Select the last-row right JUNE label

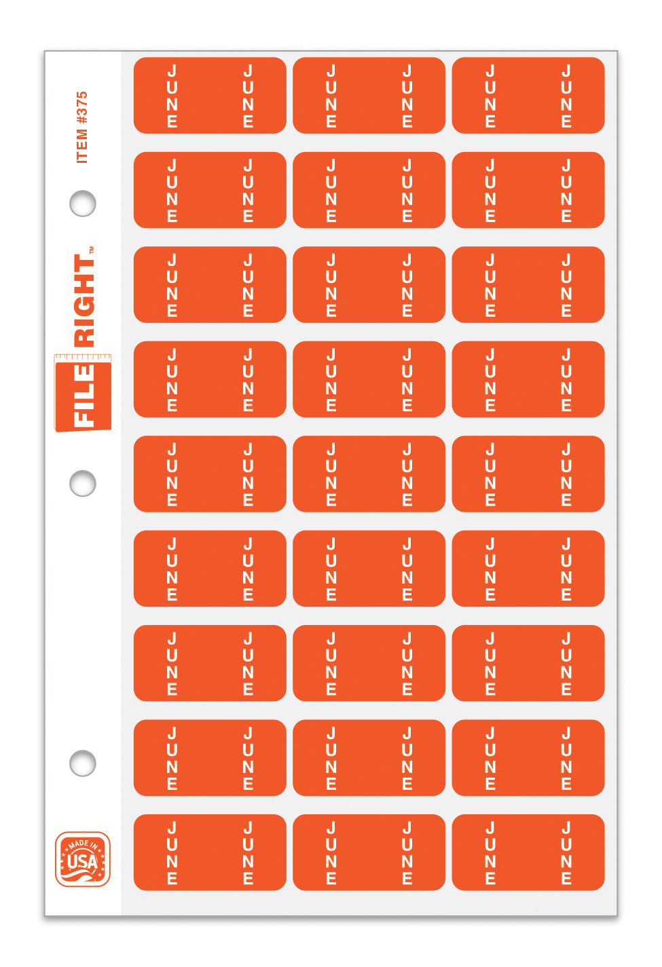(528, 852)
